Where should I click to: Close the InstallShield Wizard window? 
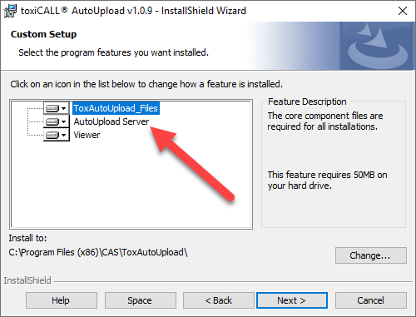click(403, 11)
